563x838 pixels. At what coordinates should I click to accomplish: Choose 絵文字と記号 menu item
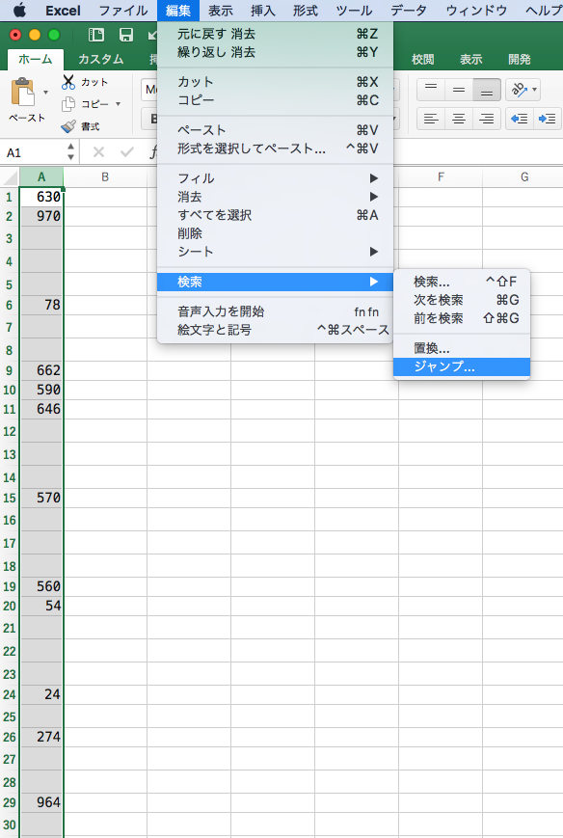pyautogui.click(x=275, y=330)
